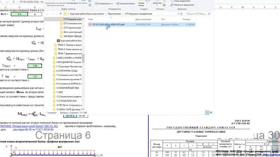The width and height of the screenshot is (280, 157).
Task: Click search magnifier icon in Explorer
Action: point(209,14)
